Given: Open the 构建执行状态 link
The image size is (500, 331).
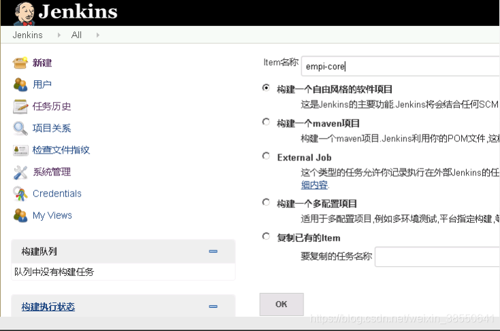Looking at the screenshot, I should click(48, 307).
